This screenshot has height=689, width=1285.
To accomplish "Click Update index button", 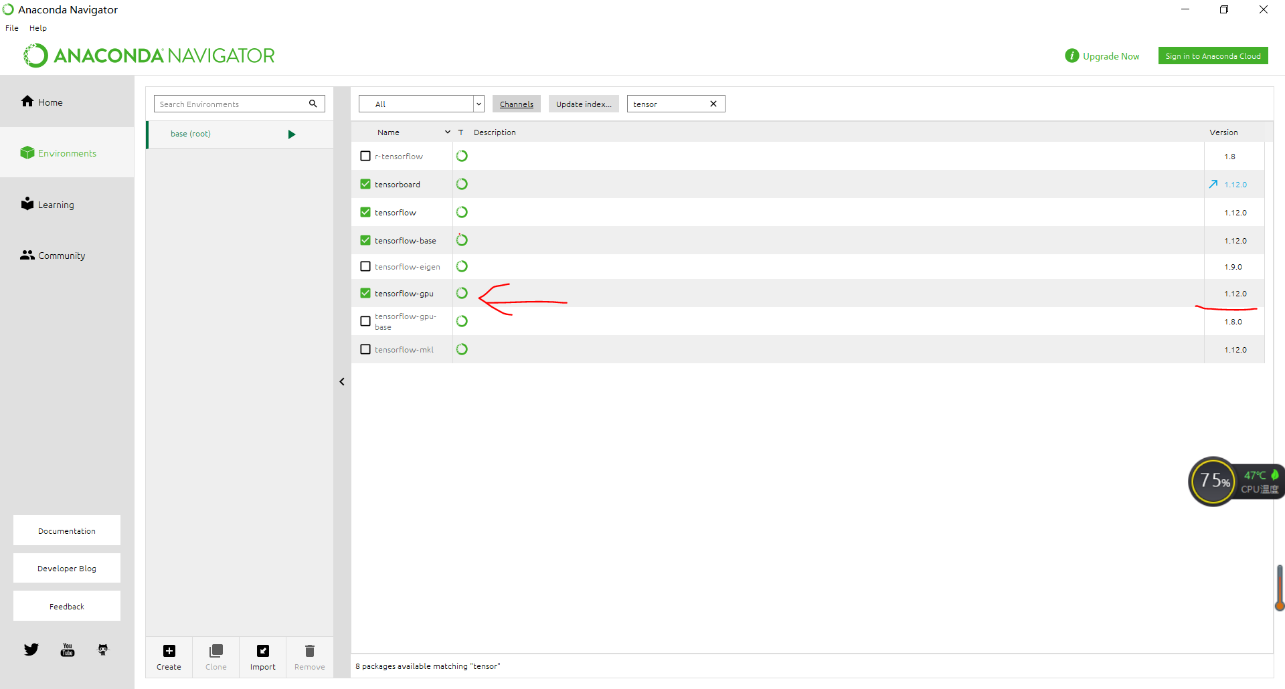I will pos(584,104).
